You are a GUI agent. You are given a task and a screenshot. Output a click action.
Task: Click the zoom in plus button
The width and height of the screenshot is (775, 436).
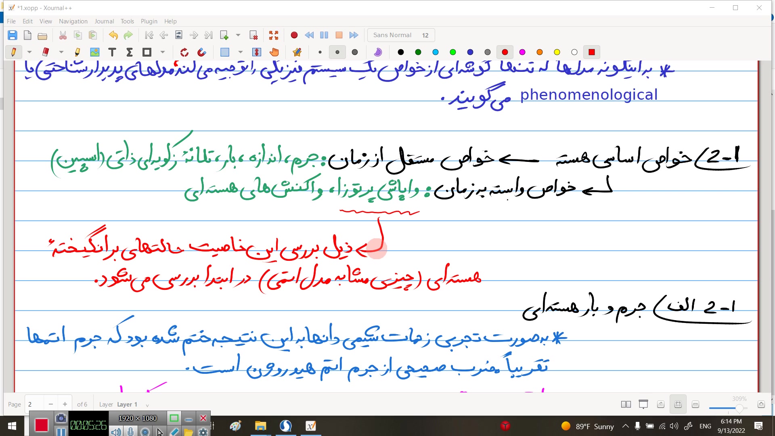(x=761, y=404)
